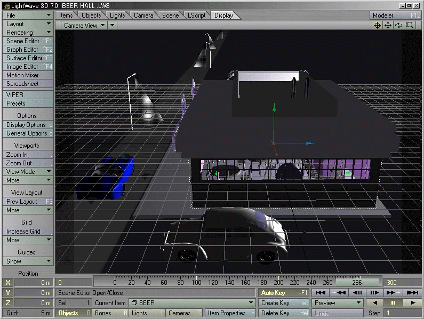This screenshot has height=319, width=424.
Task: Click the viewport pan (move) icon
Action: pos(388,25)
